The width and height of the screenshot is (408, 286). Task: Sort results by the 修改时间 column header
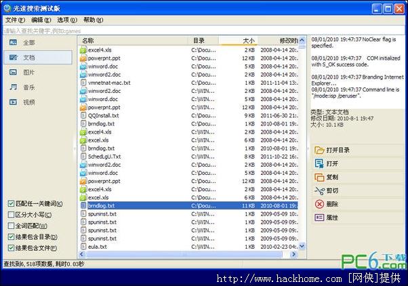[278, 41]
